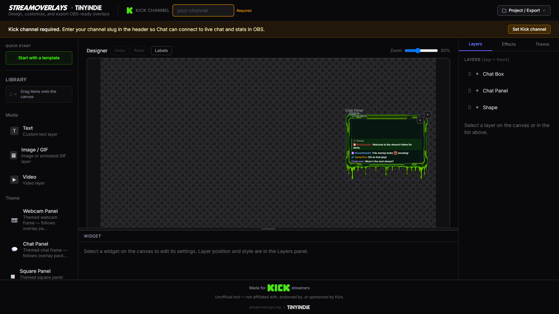Click the Text library item label

(28, 128)
